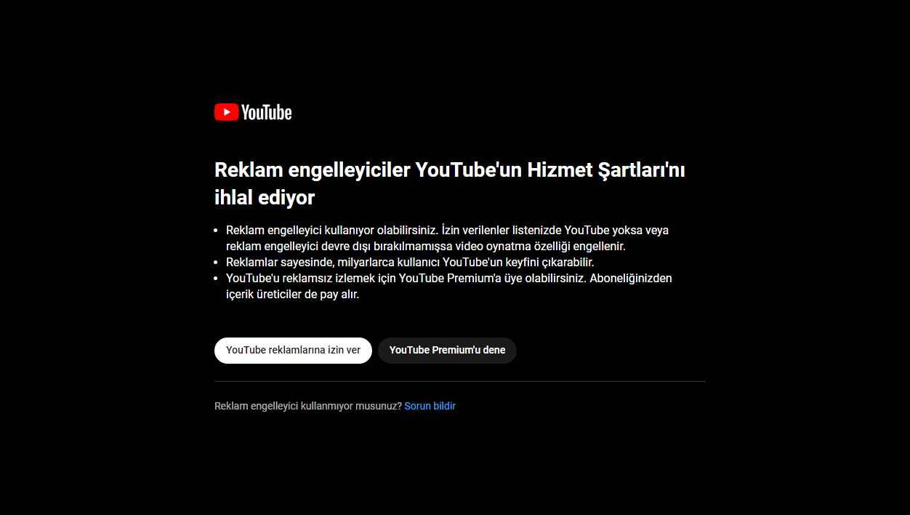The image size is (910, 515).
Task: Click the "Reklamlar sayesinde, milyarlarca kullanıcı" bullet text
Action: point(333,262)
